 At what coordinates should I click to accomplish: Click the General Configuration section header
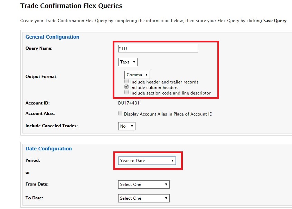52,37
